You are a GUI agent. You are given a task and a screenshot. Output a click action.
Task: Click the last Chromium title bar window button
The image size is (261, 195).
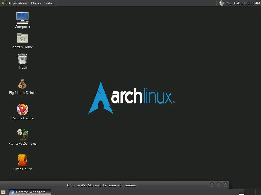226,185
